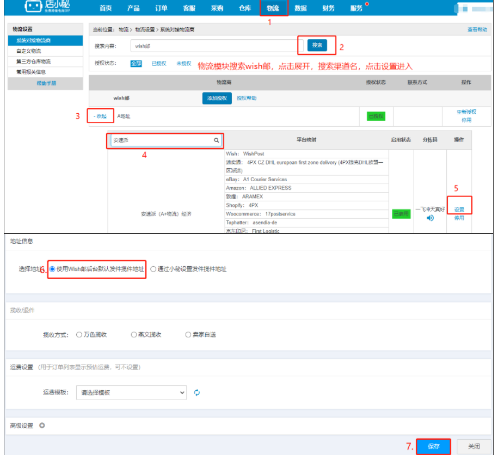This screenshot has width=498, height=455.
Task: Click 重新授权 for A地址
Action: click(x=466, y=112)
